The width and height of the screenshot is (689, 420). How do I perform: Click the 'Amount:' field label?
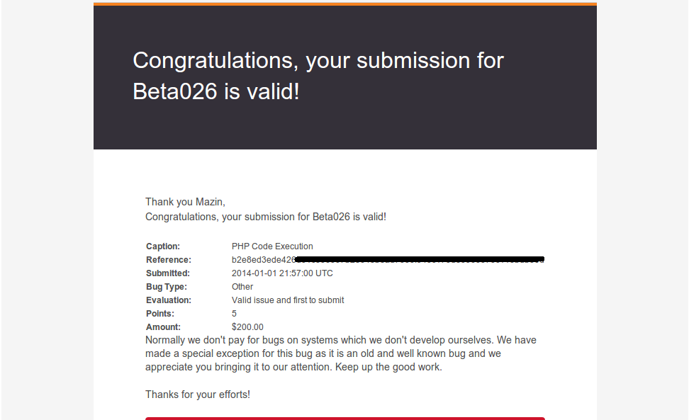(164, 327)
